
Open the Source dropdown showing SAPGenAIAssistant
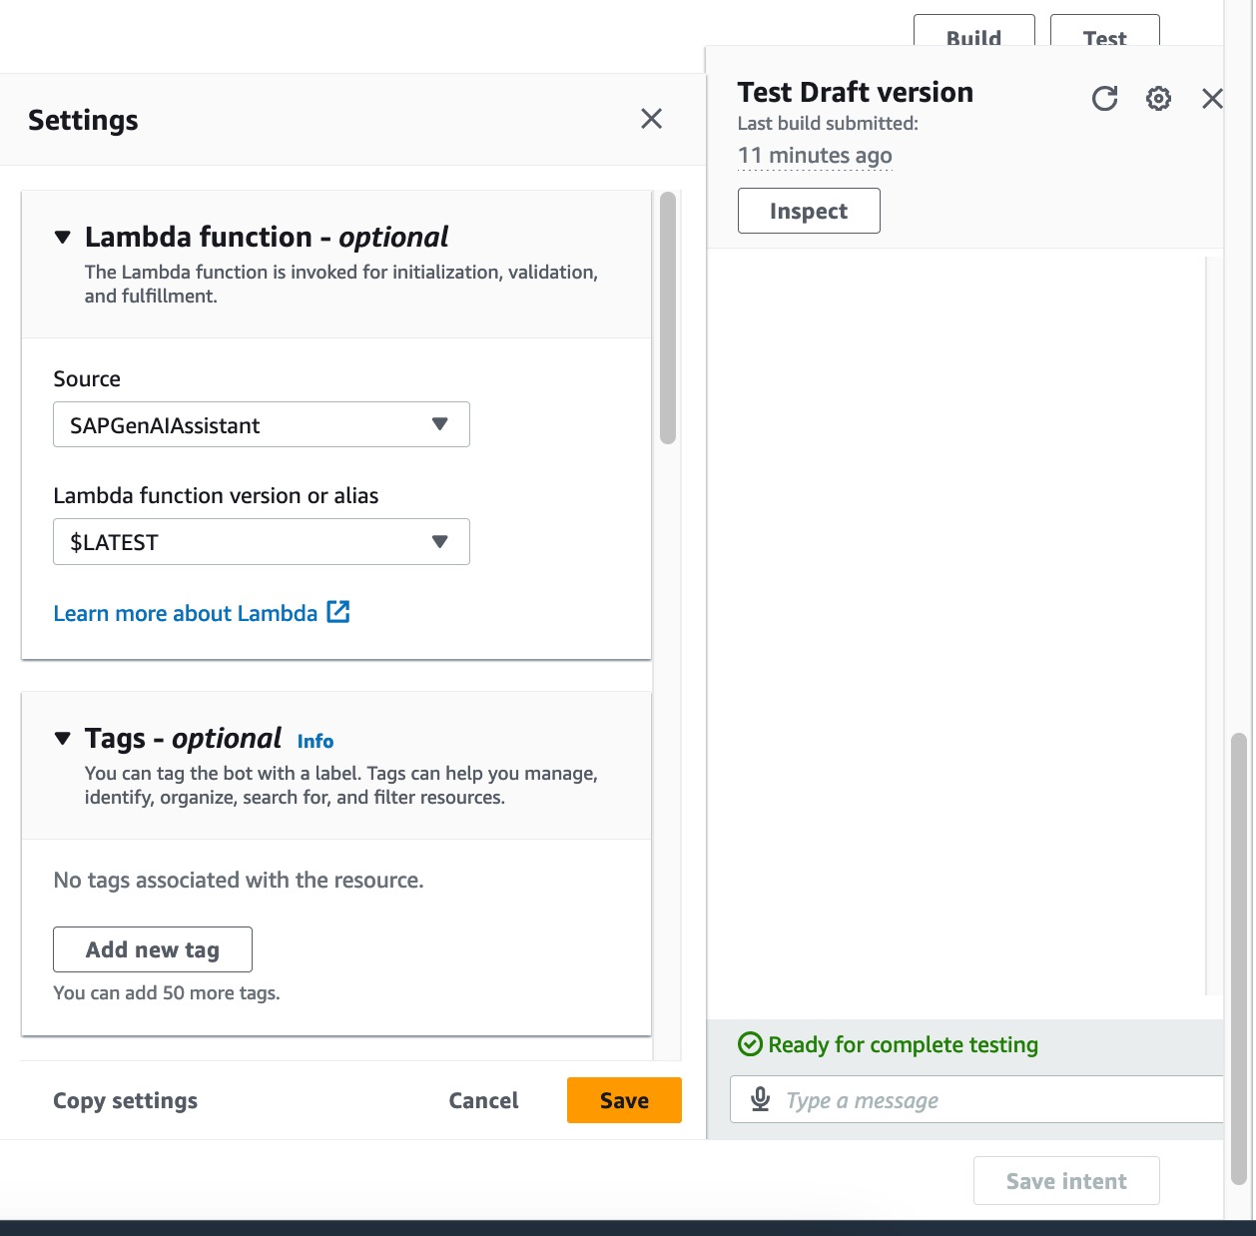coord(261,425)
